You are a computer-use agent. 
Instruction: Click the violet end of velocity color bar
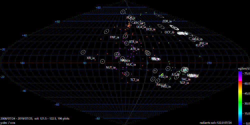(x=240, y=73)
